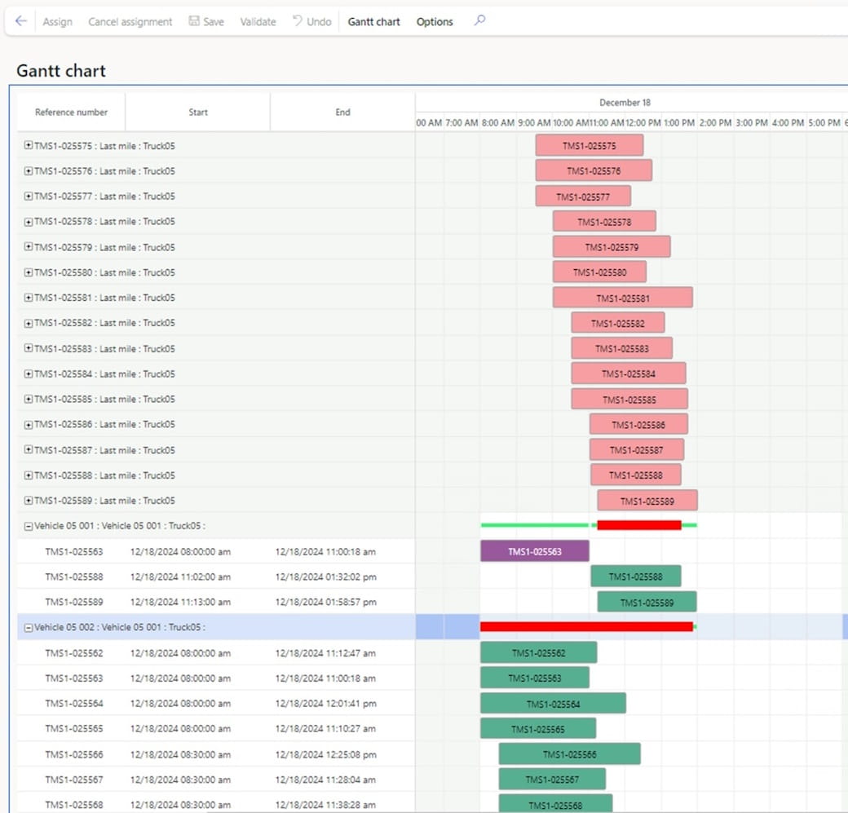Click the Undo arrow icon
Screen dimensions: 848x813
pyautogui.click(x=298, y=22)
